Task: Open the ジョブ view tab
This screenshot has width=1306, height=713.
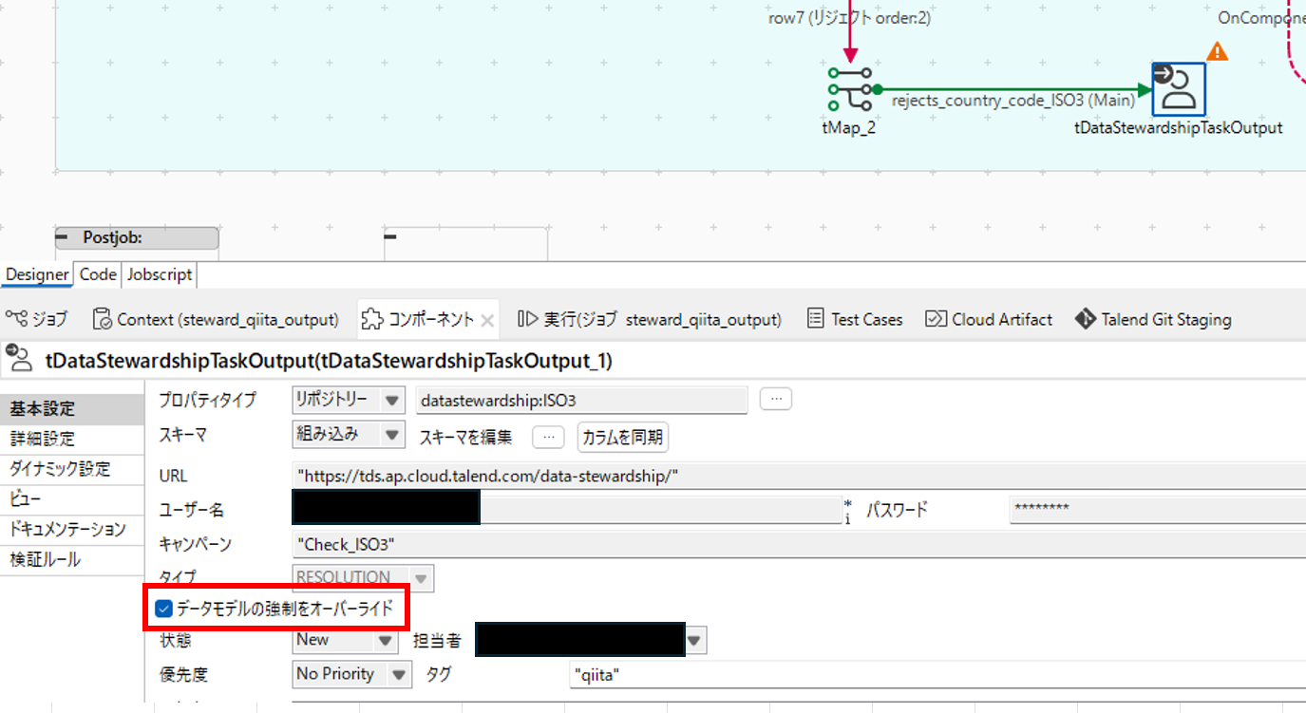Action: pos(38,319)
